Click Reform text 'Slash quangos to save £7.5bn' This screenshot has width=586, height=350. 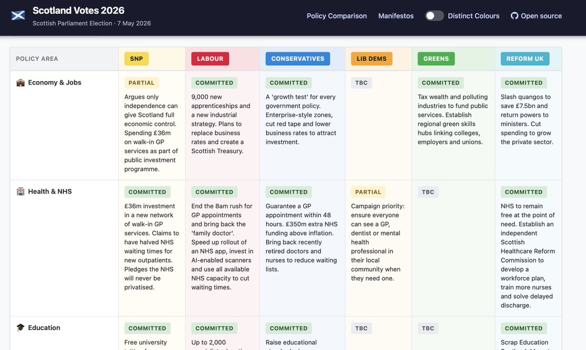pyautogui.click(x=525, y=101)
